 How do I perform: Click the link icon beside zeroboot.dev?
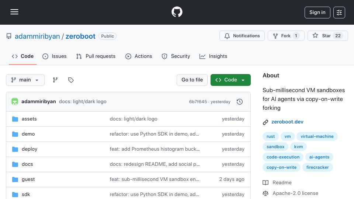coord(265,122)
